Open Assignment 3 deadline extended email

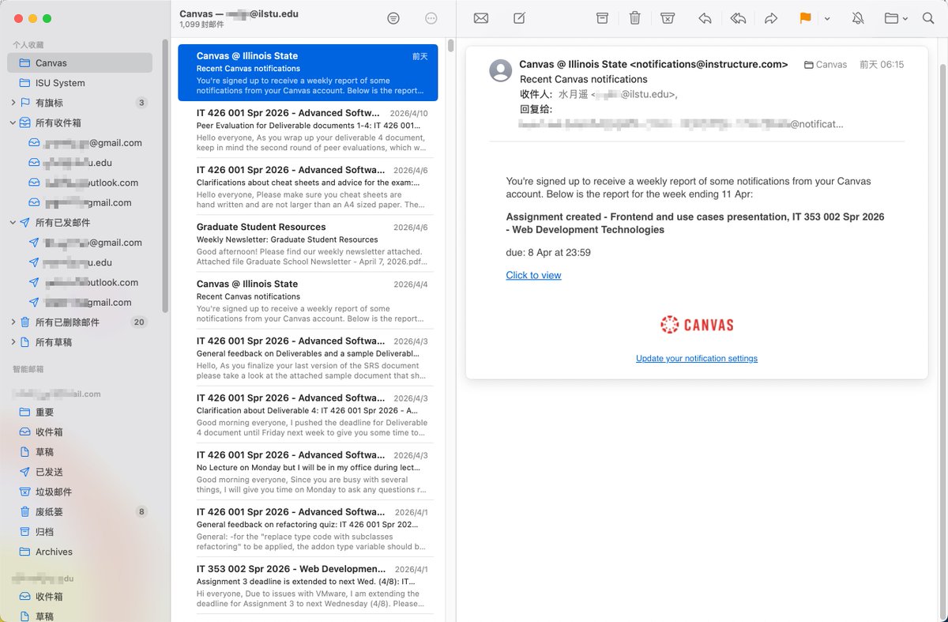click(308, 585)
